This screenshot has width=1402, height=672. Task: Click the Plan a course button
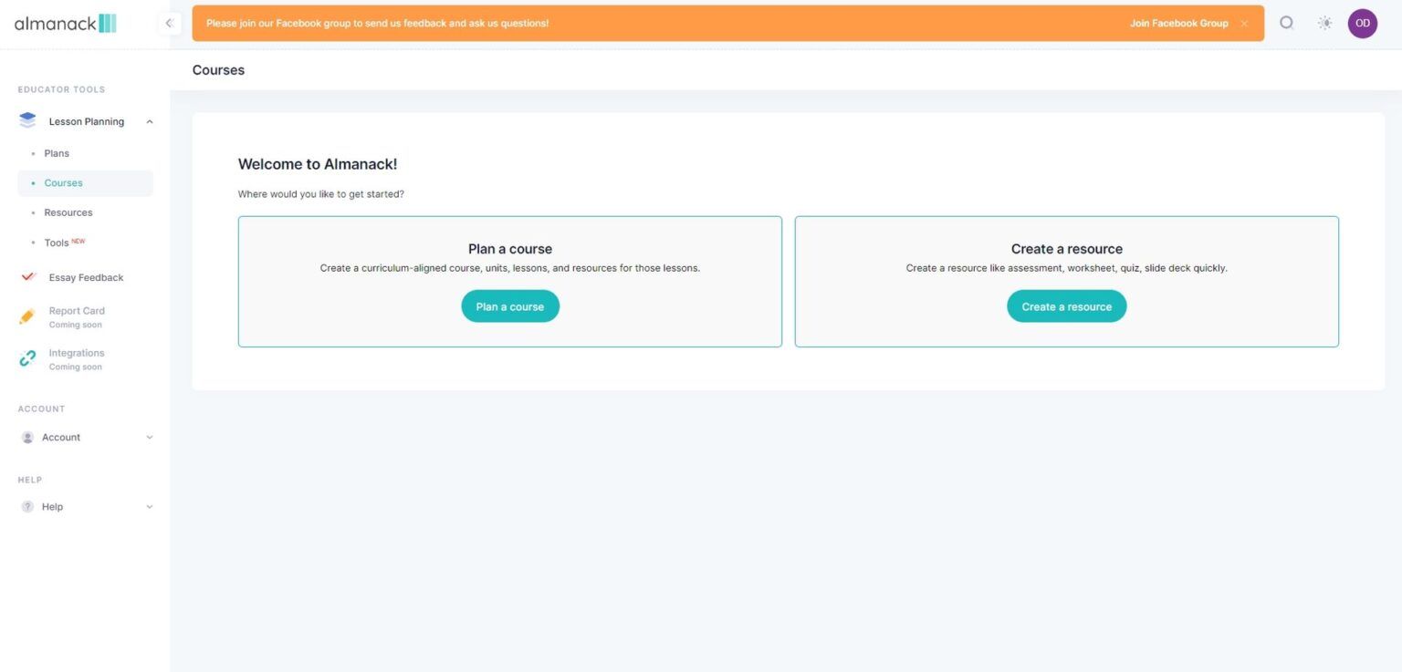509,305
